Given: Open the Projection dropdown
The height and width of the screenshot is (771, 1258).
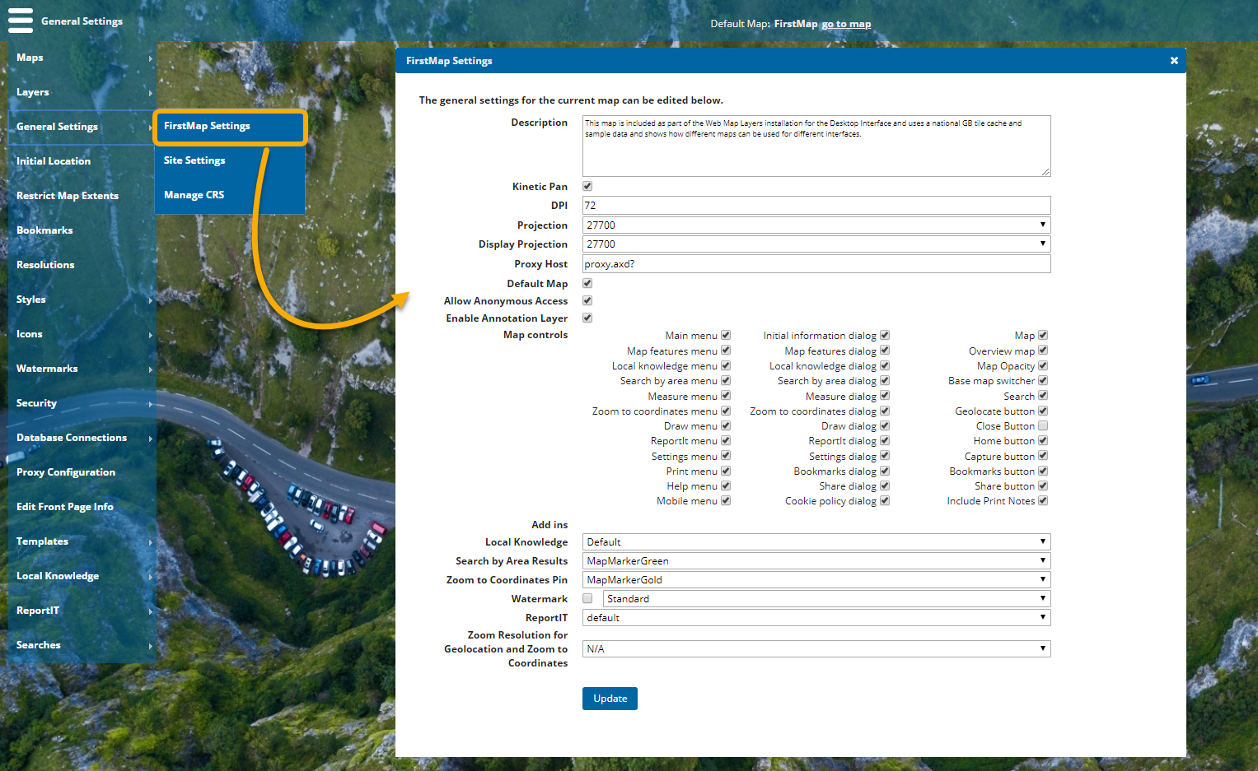Looking at the screenshot, I should pyautogui.click(x=816, y=225).
